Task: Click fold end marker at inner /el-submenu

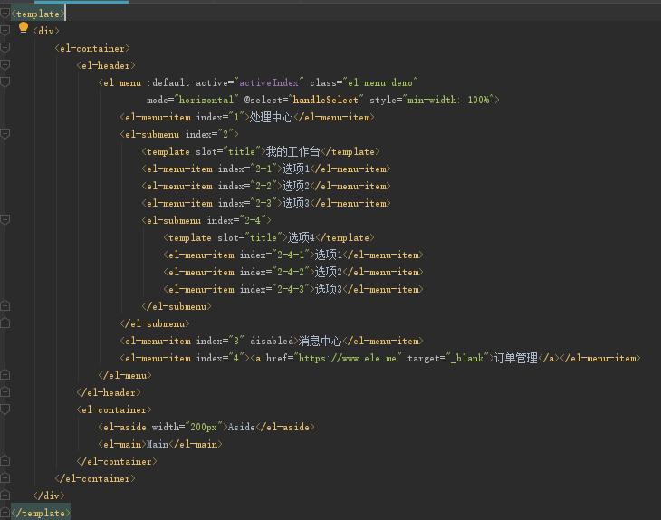Action: tap(5, 306)
